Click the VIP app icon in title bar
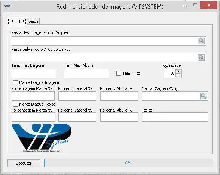The image size is (220, 175). [7, 6]
